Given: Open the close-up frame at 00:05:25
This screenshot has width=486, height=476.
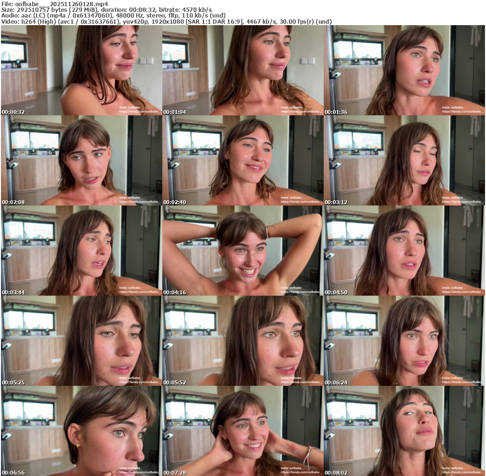Looking at the screenshot, I should tap(81, 341).
